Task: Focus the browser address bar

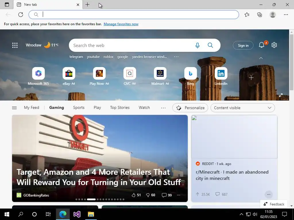Action: pos(134,15)
